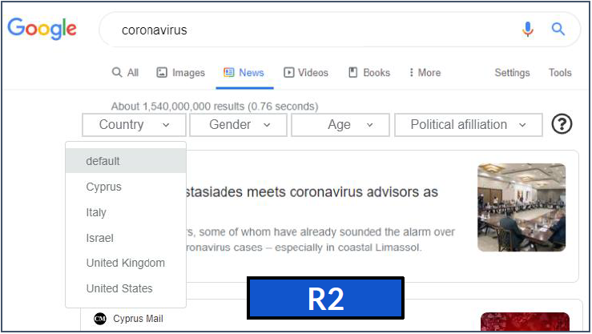This screenshot has width=592, height=334.
Task: Open the red virus image thumbnail
Action: pyautogui.click(x=525, y=321)
